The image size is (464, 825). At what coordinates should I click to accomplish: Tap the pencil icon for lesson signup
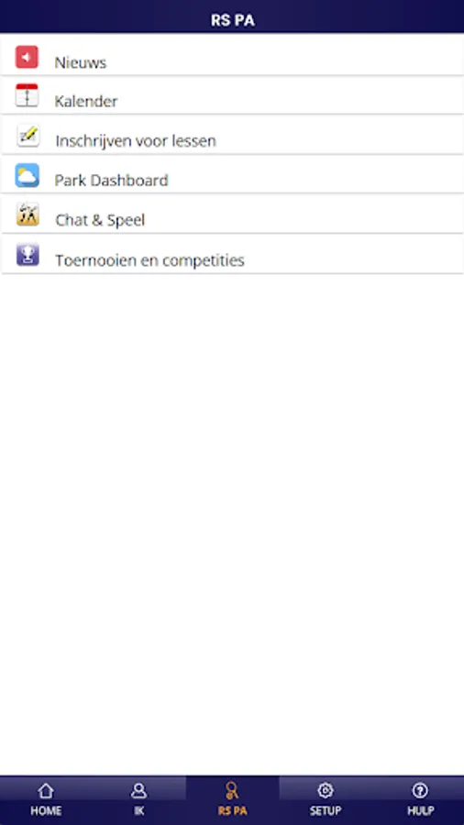(28, 136)
